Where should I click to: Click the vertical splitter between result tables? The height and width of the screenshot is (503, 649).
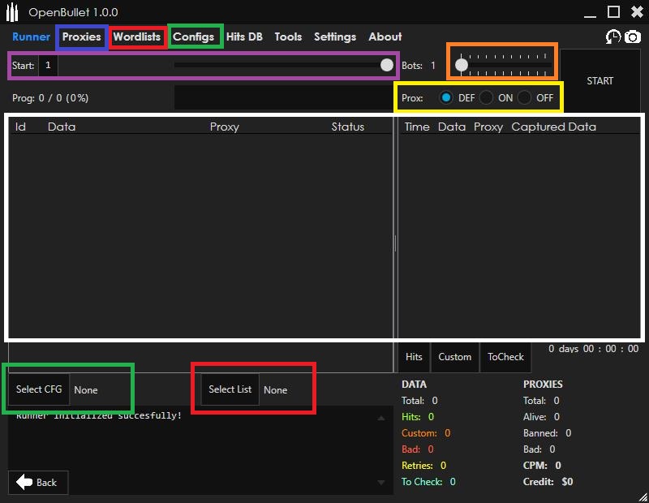click(395, 243)
